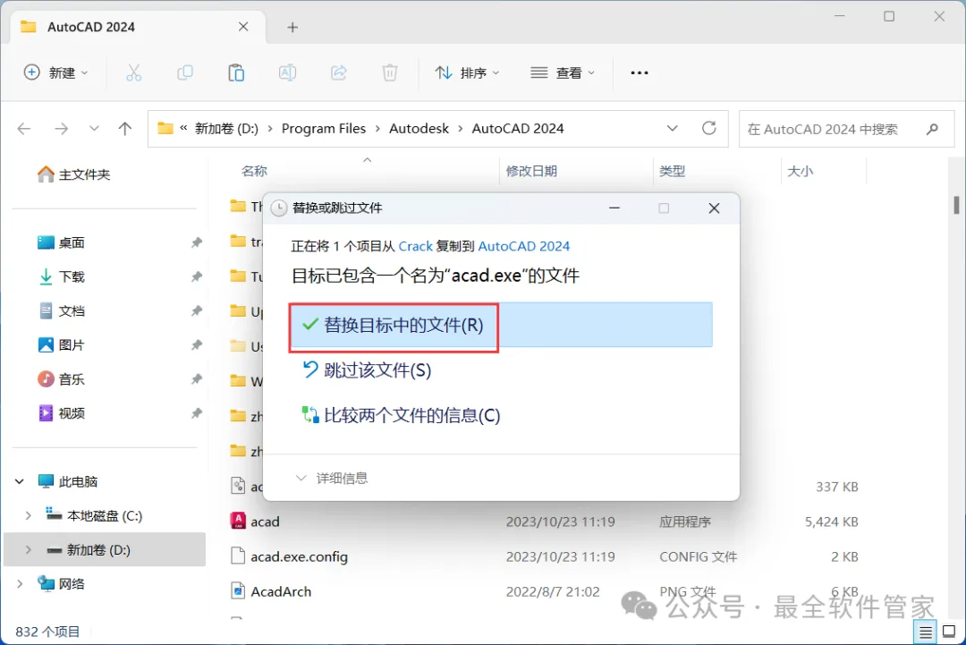The image size is (966, 645).
Task: Open 主文件夹 in navigation pane
Action: 74,174
